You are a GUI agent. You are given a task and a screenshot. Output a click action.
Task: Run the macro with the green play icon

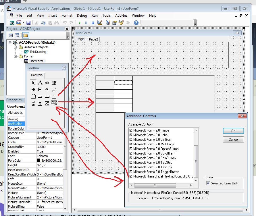[80, 23]
